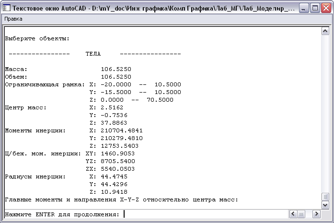Click YZ product of inertia 8705.5400
Image resolution: width=334 pixels, height=223 pixels.
(118, 162)
